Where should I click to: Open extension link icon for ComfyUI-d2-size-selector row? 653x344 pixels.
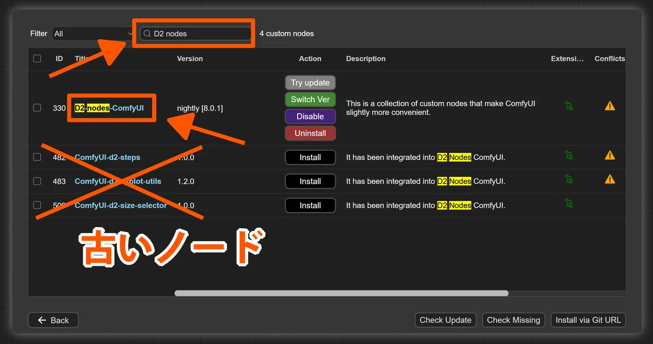point(569,203)
